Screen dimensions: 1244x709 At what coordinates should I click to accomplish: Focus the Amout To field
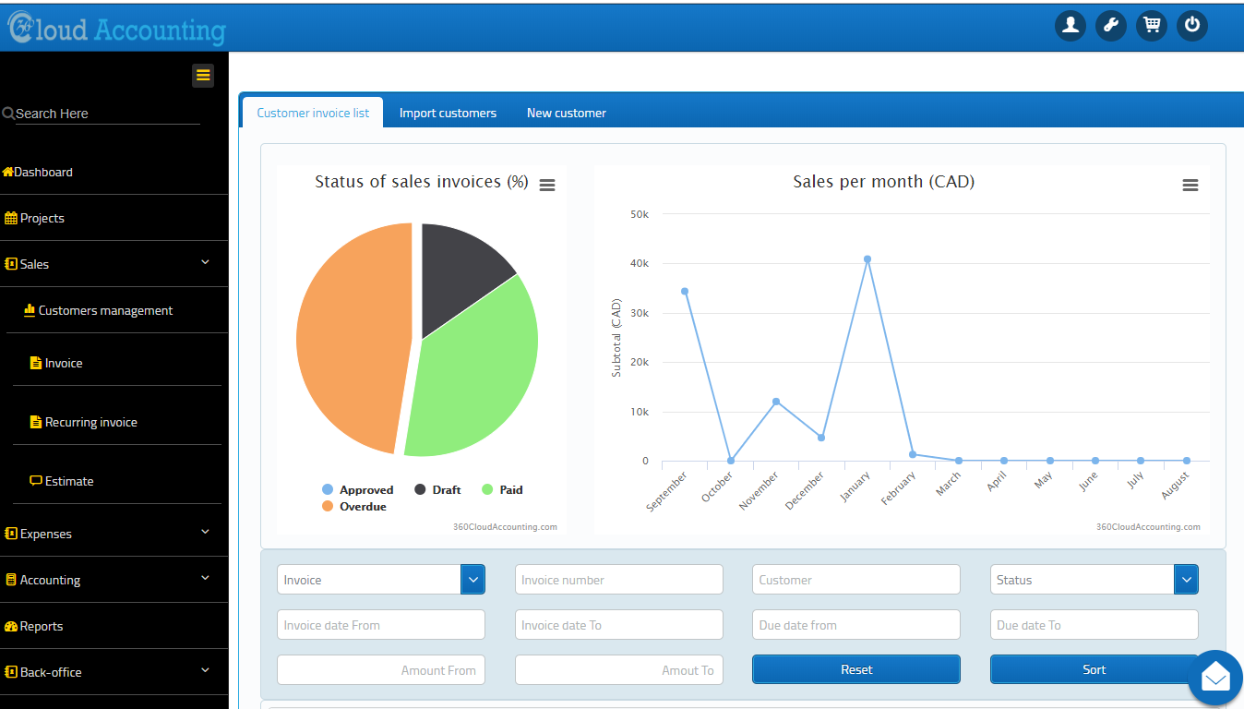(x=619, y=669)
